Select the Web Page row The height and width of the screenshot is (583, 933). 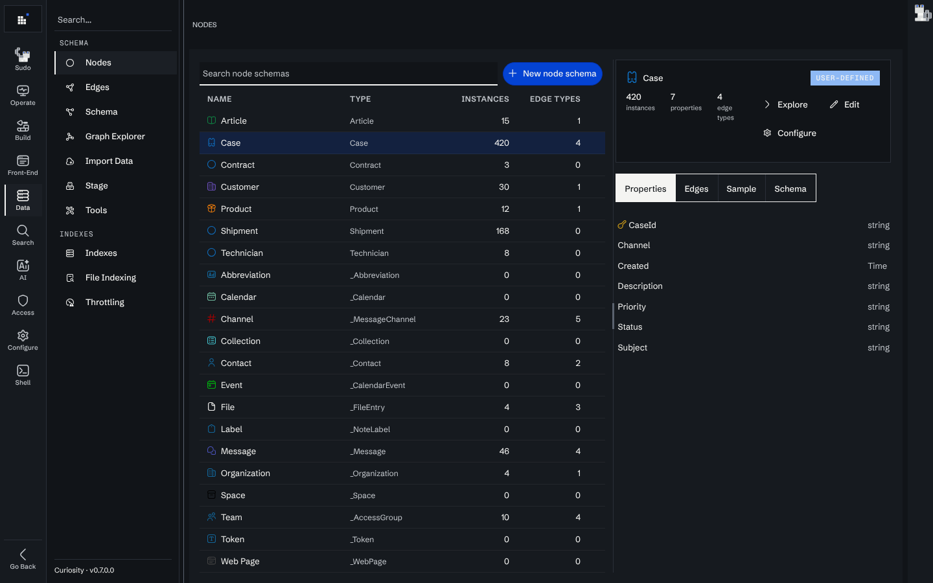[x=402, y=562]
